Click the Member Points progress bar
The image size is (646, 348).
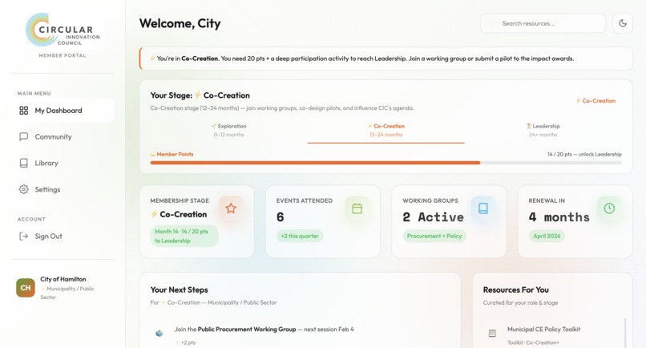(x=386, y=163)
